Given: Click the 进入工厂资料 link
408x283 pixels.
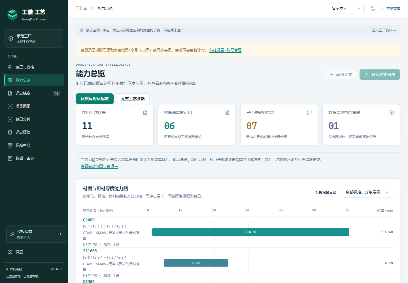Looking at the screenshot, I should 384,30.
